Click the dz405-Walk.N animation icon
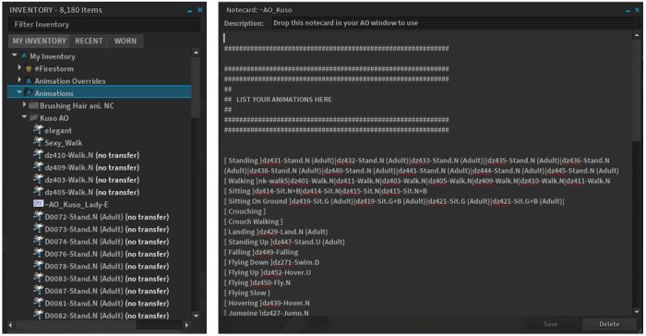Image resolution: width=646 pixels, height=336 pixels. [x=38, y=192]
